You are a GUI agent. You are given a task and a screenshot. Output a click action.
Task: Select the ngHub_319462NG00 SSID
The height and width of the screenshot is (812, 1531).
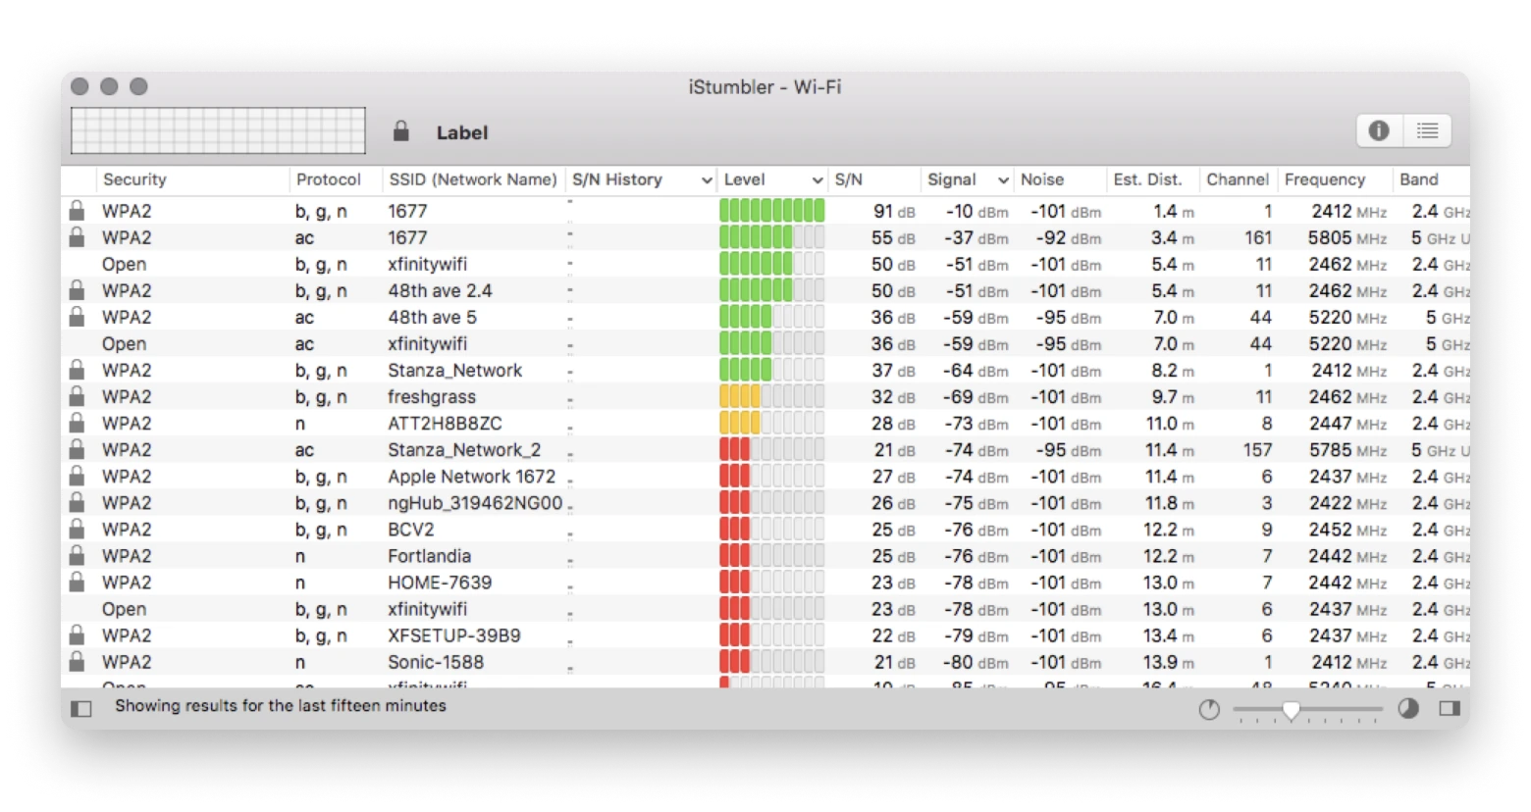[475, 502]
